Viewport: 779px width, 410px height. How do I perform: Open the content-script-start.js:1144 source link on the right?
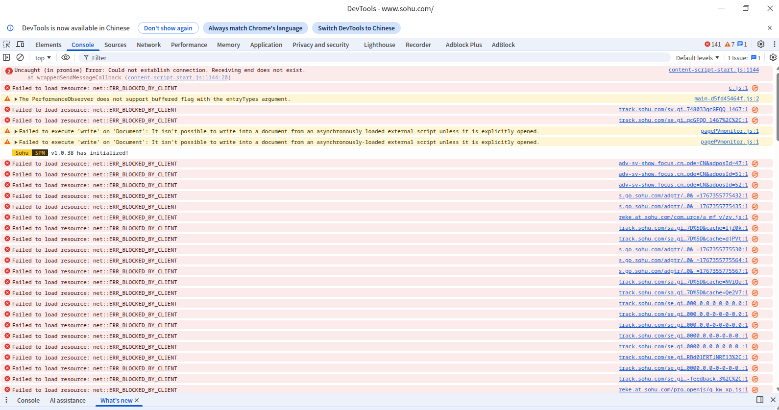pyautogui.click(x=714, y=70)
